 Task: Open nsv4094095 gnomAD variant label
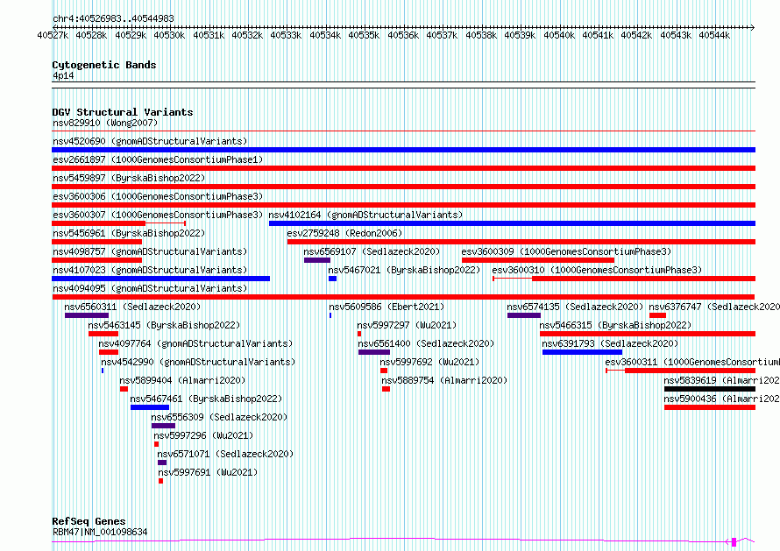click(150, 288)
